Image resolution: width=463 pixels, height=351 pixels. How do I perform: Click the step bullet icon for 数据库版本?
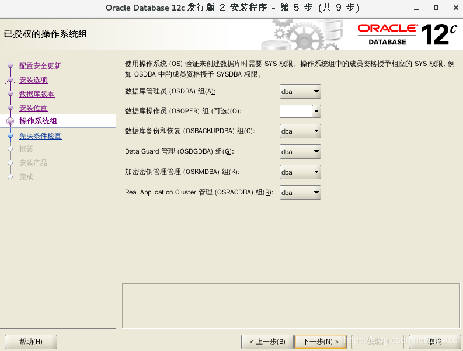point(11,93)
